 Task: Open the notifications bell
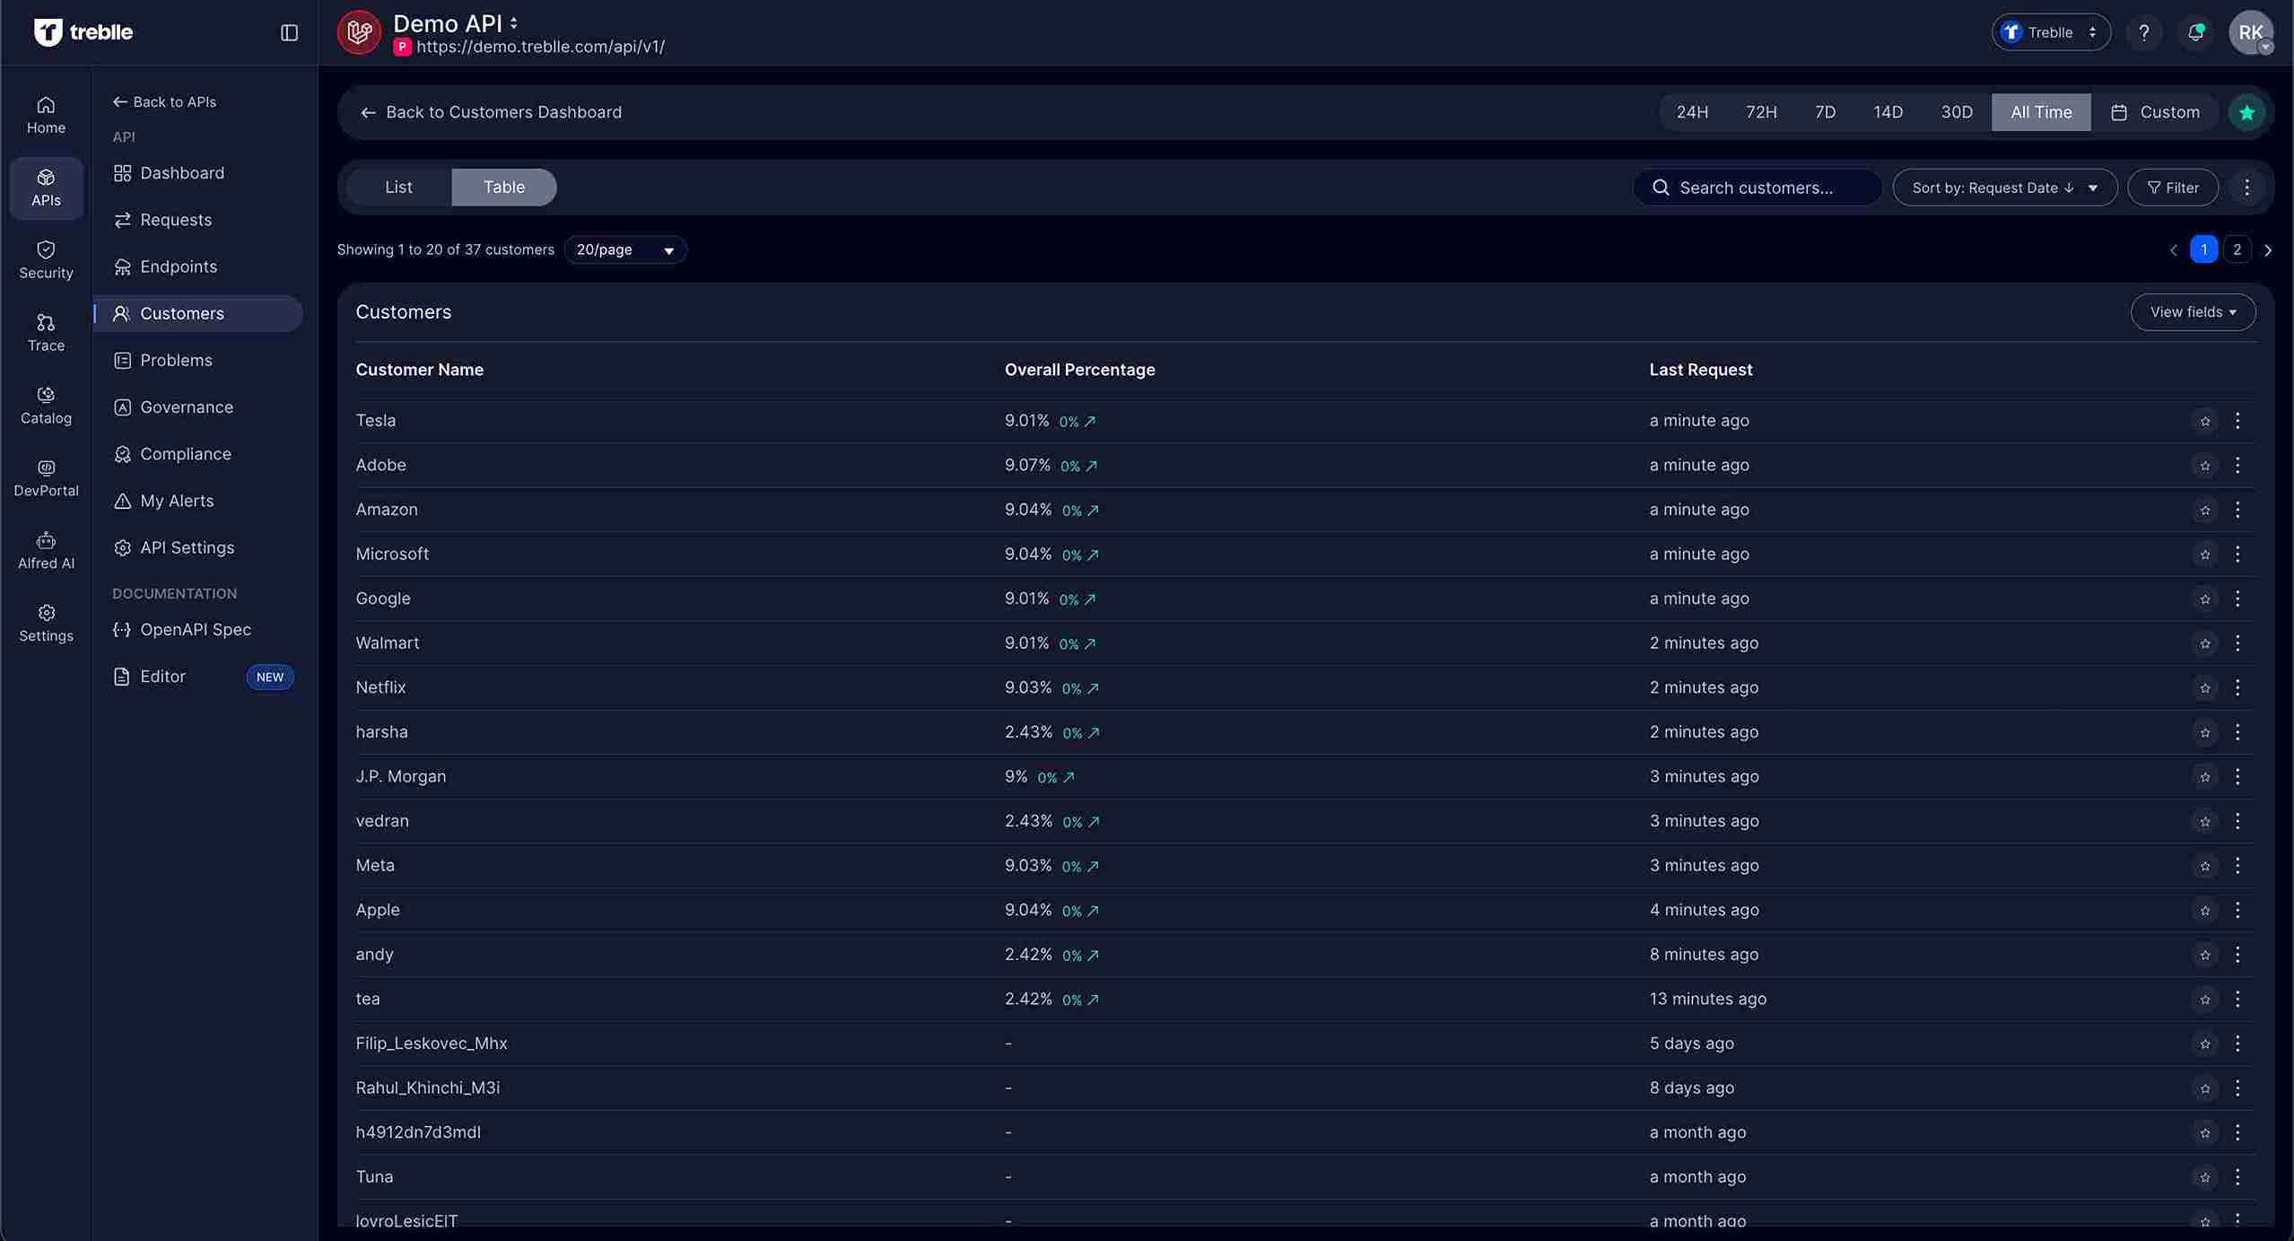pos(2195,32)
